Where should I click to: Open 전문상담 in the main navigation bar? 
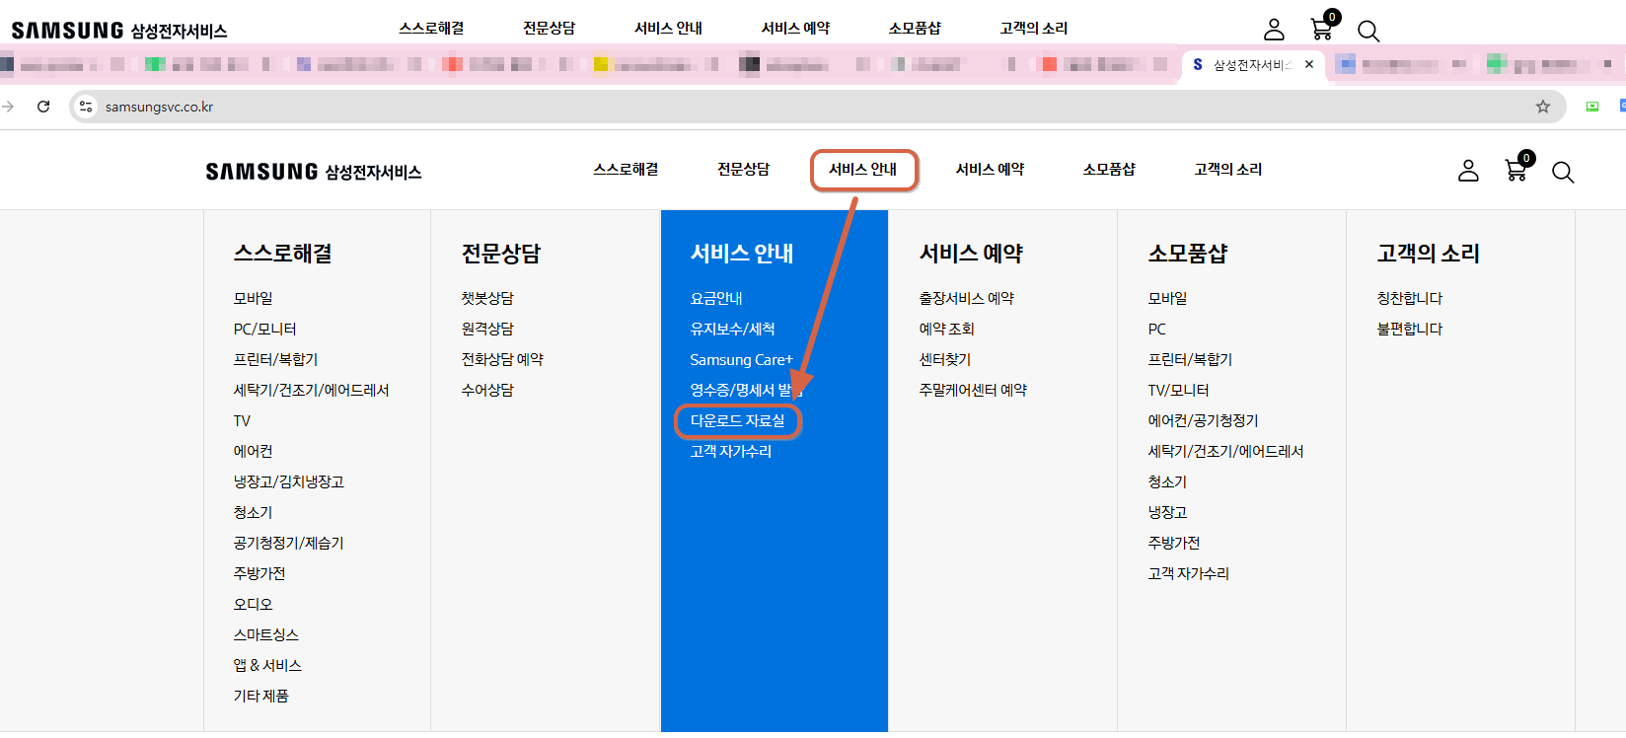[743, 170]
